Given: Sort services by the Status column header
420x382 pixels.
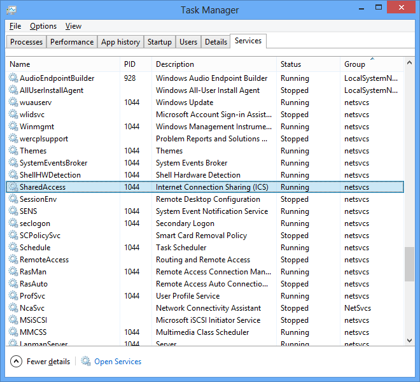Looking at the screenshot, I should click(x=291, y=64).
